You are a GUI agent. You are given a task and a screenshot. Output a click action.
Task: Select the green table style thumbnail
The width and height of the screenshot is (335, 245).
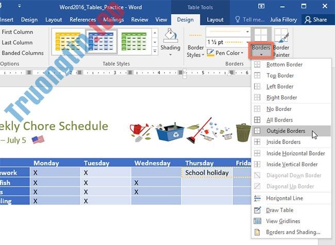134,41
